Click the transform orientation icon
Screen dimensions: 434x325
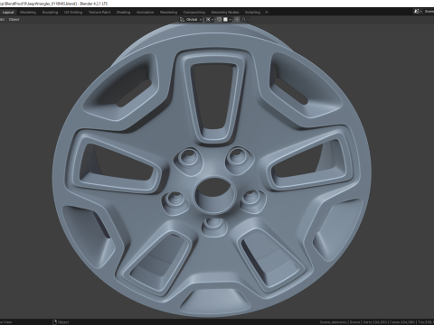point(182,20)
